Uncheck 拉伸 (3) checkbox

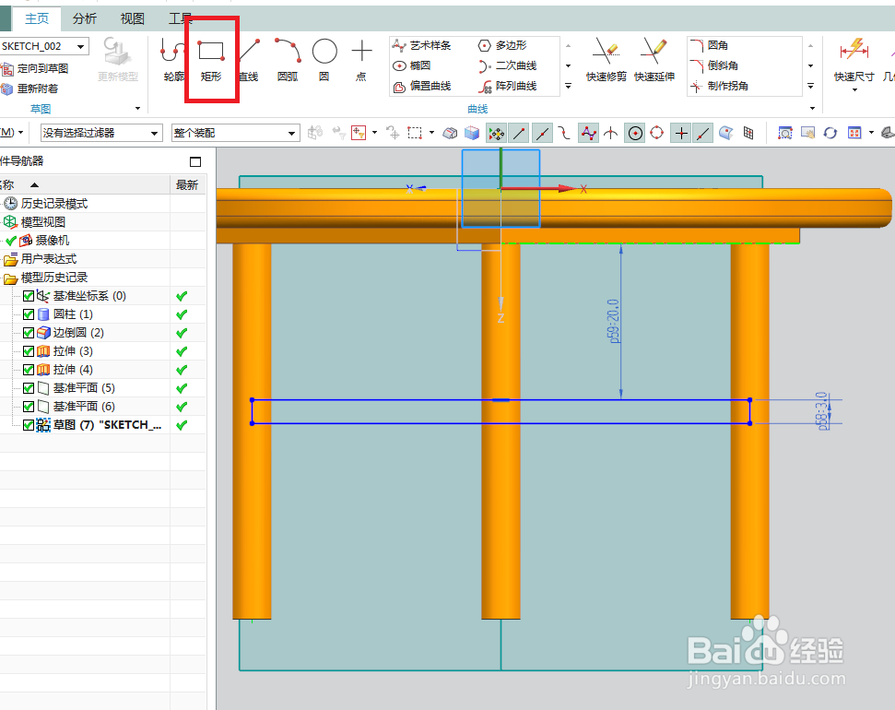pos(29,351)
